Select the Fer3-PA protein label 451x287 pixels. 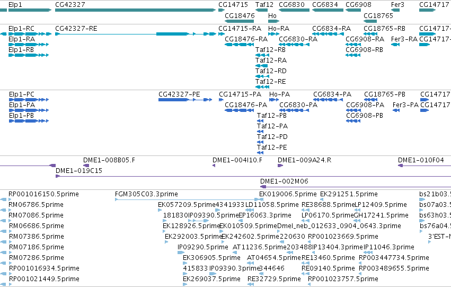tap(405, 105)
